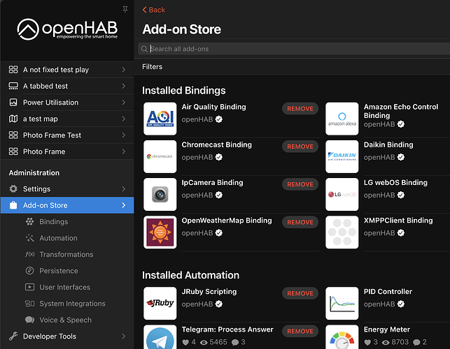The height and width of the screenshot is (349, 450).
Task: Open the IpCamera Binding camera icon
Action: [160, 195]
